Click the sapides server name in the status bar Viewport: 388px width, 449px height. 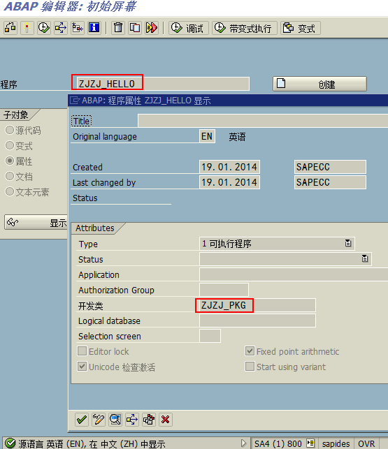tap(336, 444)
